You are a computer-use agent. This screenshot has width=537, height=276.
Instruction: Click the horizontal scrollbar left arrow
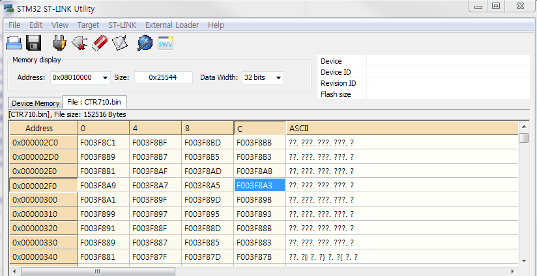point(14,271)
